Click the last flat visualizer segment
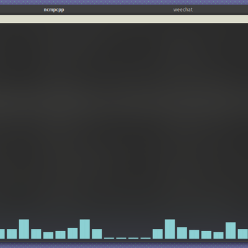248x248 pixels. click(x=146, y=238)
